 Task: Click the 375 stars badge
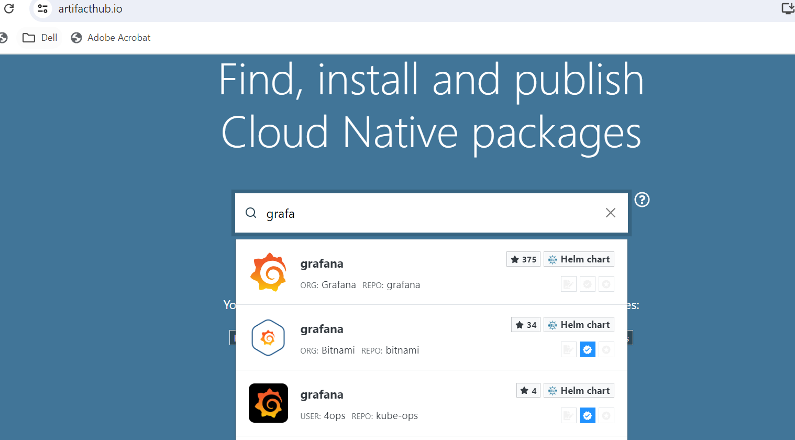[x=523, y=259]
